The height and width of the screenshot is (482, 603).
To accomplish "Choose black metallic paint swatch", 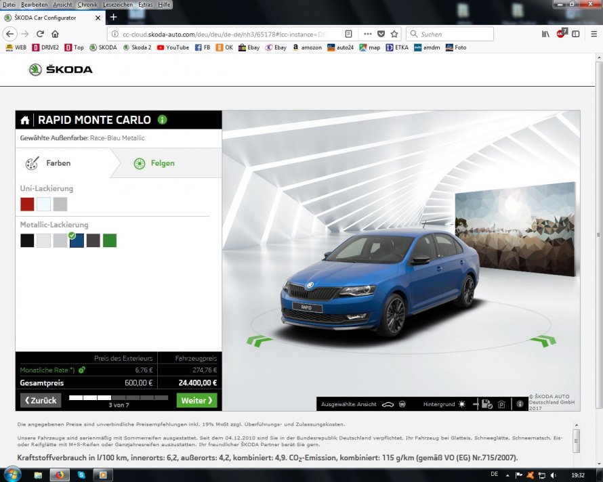I will [x=27, y=240].
